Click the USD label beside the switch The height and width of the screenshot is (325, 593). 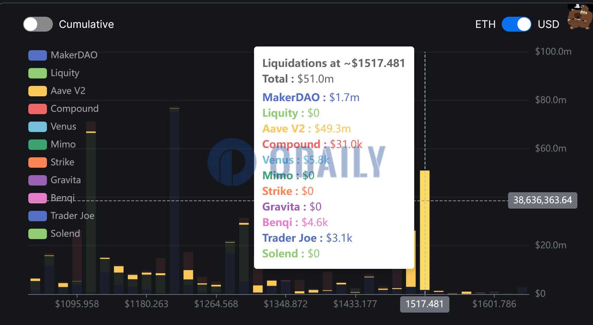[548, 24]
